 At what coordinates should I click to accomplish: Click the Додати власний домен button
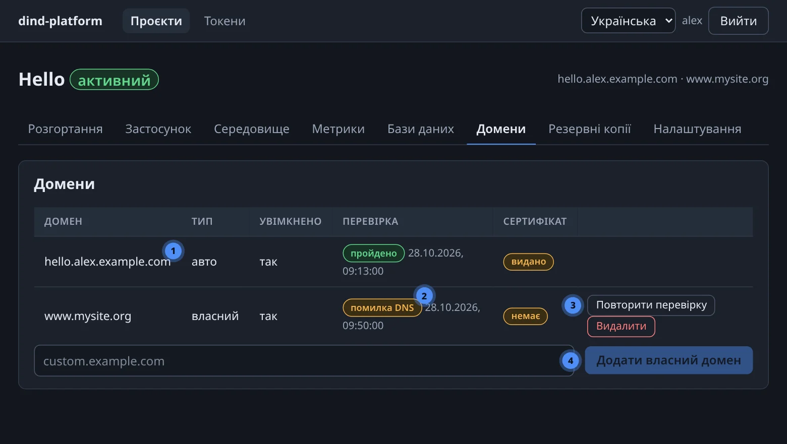[x=668, y=360]
